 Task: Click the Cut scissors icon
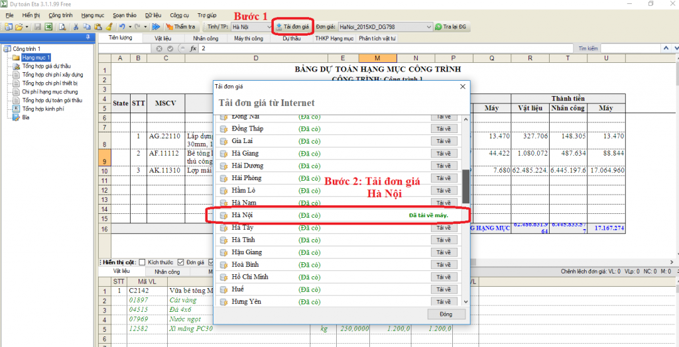[77, 26]
